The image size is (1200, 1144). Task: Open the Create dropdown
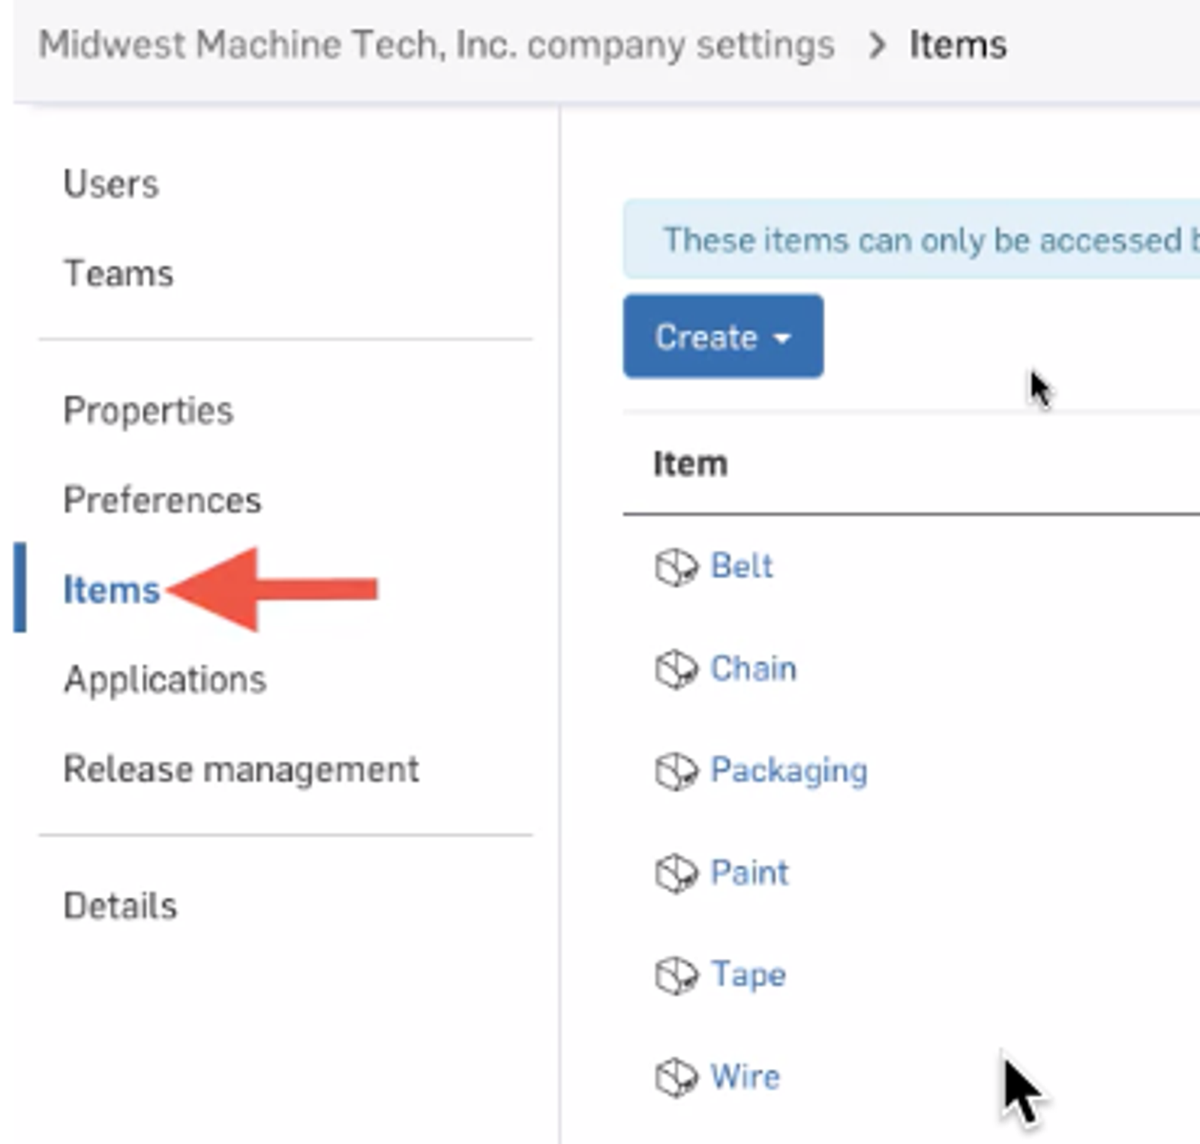coord(722,337)
